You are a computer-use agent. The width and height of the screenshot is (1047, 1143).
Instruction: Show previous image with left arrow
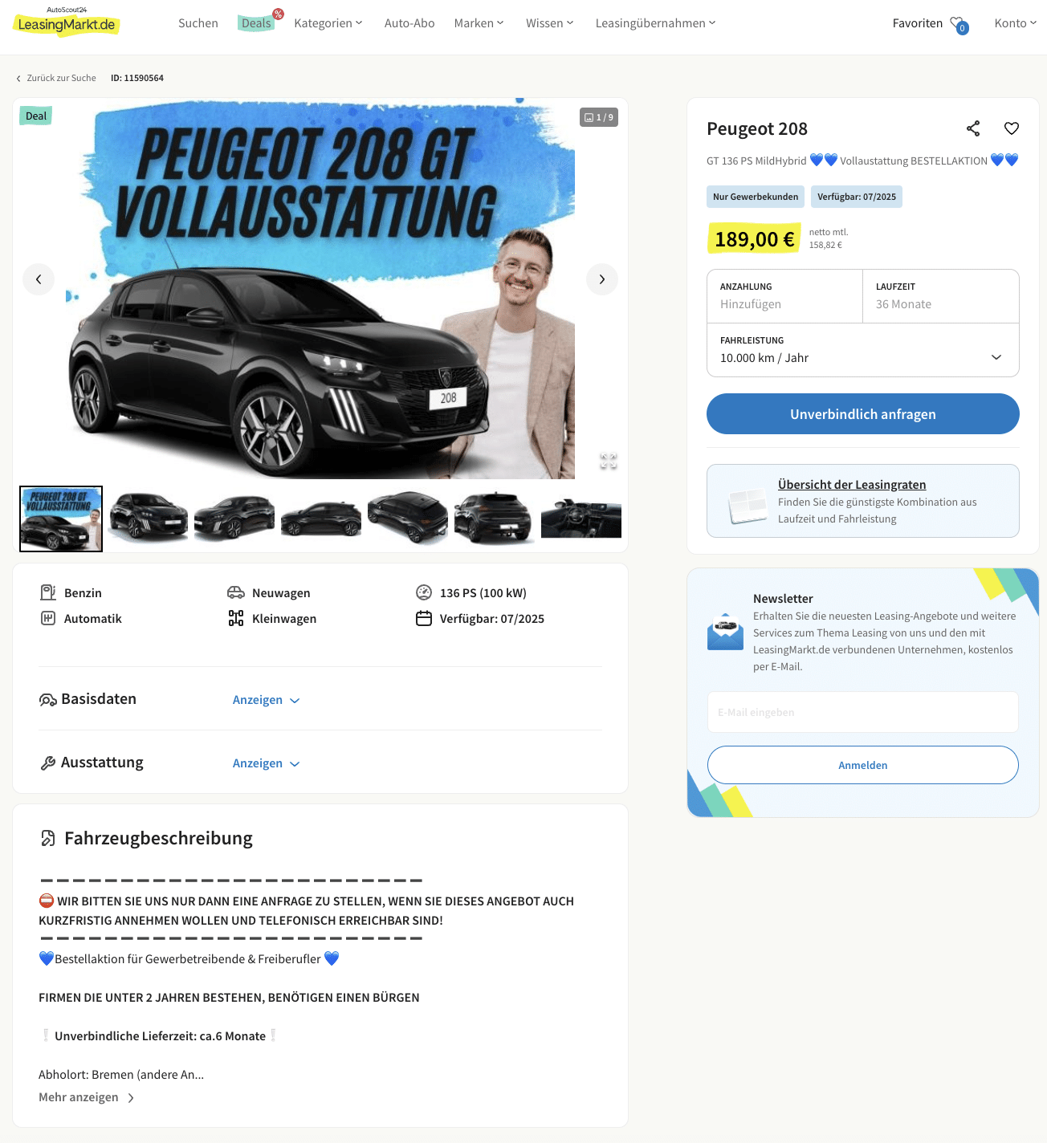(39, 279)
